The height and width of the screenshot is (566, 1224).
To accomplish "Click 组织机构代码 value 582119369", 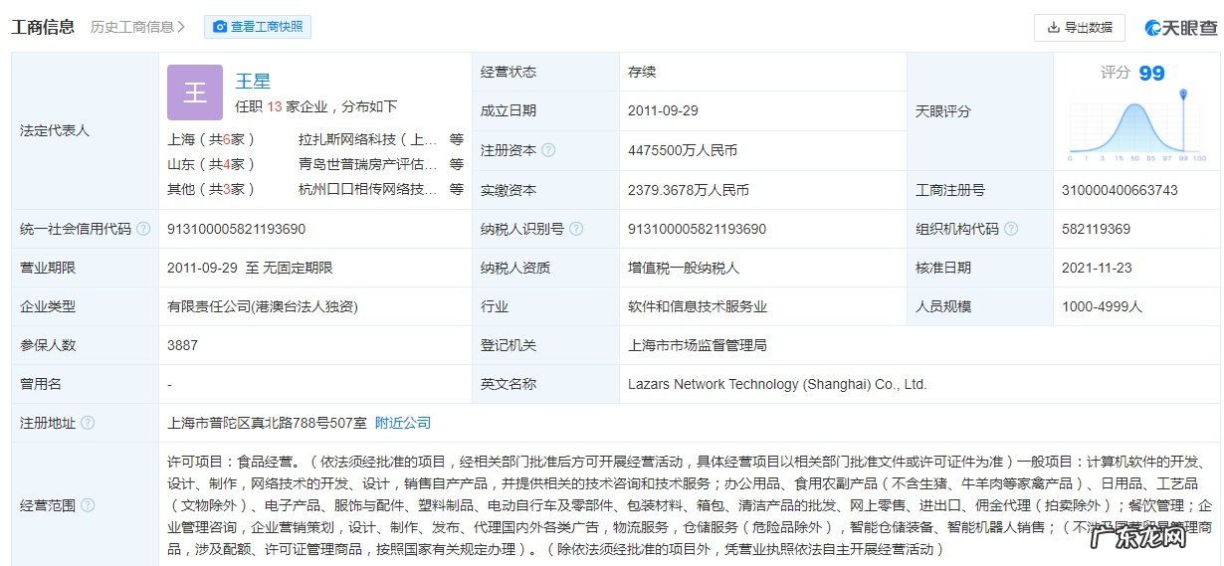I will pos(1096,229).
